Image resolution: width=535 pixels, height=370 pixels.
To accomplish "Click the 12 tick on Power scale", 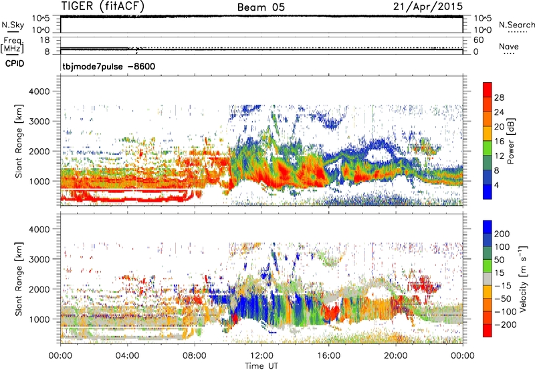I will point(499,156).
